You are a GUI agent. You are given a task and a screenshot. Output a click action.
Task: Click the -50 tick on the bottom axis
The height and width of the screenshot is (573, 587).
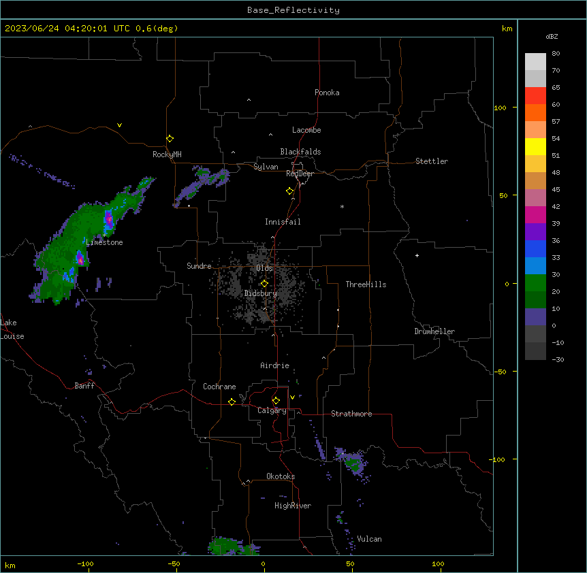pyautogui.click(x=174, y=563)
